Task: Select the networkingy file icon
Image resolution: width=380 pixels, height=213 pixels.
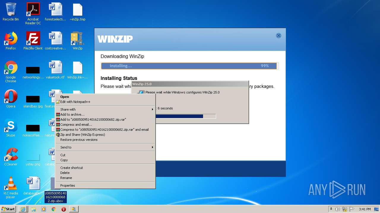Action: pos(33,73)
